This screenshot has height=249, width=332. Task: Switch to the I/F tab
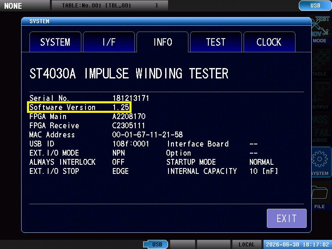109,42
